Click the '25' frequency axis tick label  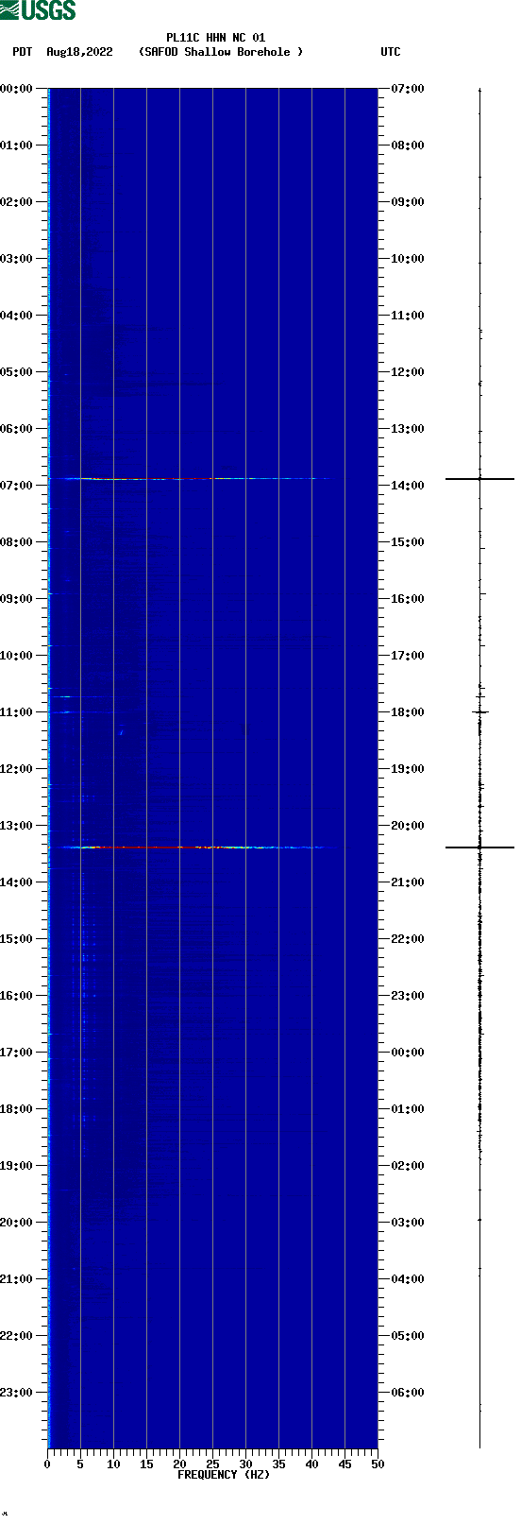point(212,1464)
